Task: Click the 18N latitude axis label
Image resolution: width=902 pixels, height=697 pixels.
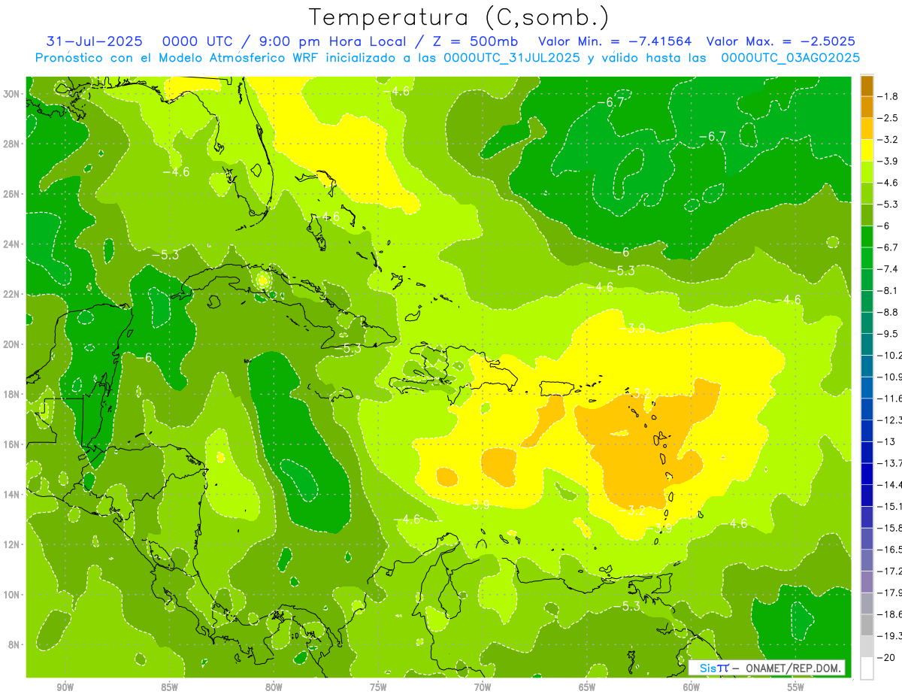Action: pos(12,395)
